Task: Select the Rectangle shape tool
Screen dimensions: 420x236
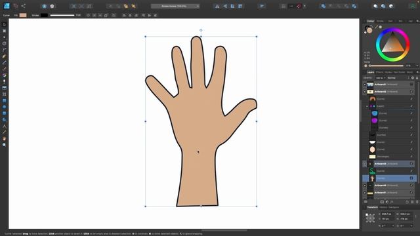Action: tap(4, 100)
